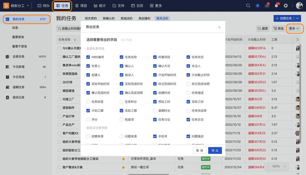Screen dimensions: 306x175
Task: Click the 测试一键立项 project cell
Action: pos(140,167)
